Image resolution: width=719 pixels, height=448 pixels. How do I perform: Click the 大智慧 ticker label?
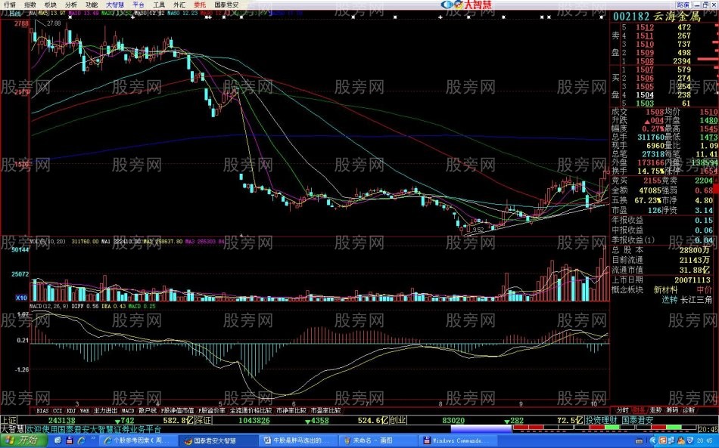coord(12,429)
